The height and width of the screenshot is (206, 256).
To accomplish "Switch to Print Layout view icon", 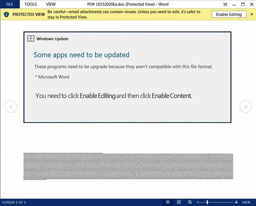I will [x=179, y=202].
